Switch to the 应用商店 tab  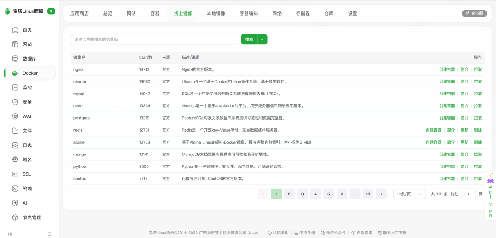[79, 14]
